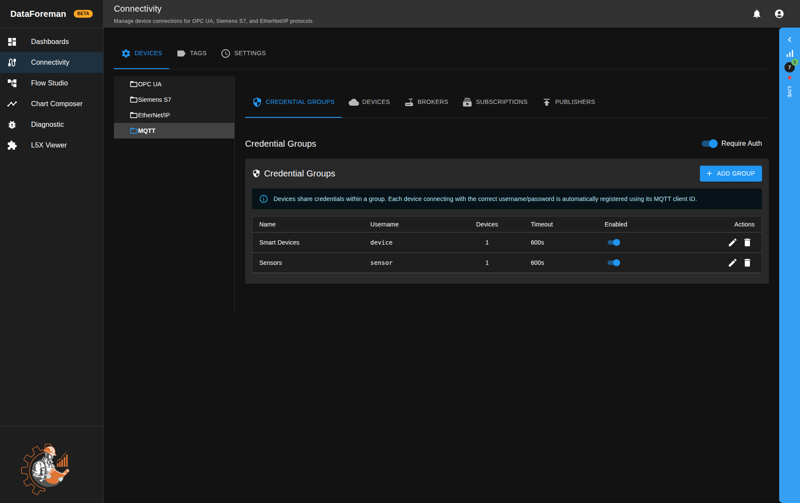
Task: Collapse the blue LIVE side panel
Action: 789,40
